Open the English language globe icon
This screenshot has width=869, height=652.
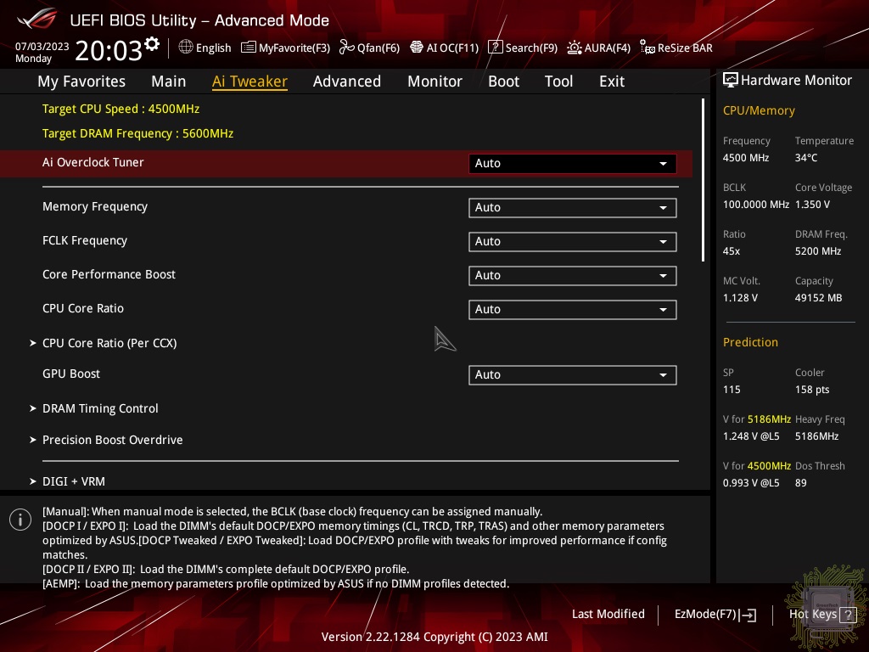click(186, 48)
